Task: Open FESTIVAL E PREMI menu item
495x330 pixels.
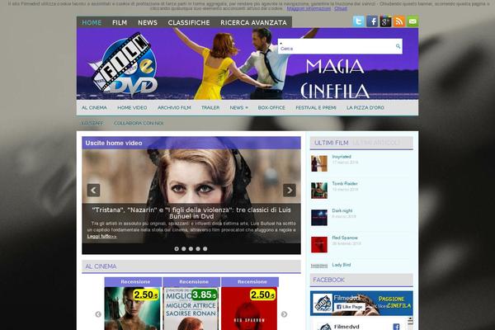Action: (316, 108)
